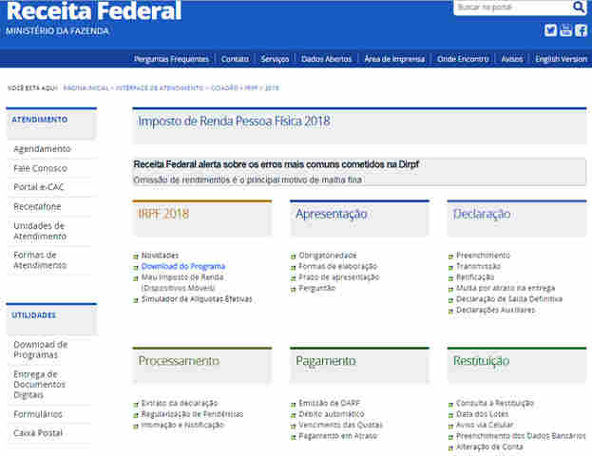The height and width of the screenshot is (456, 592).
Task: Click Download do Programa link
Action: 183,267
